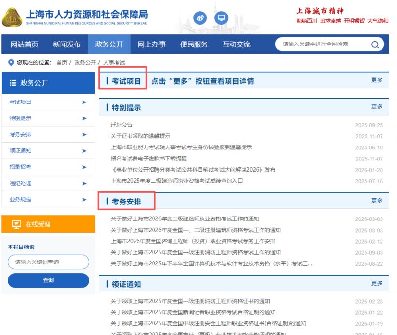The width and height of the screenshot is (397, 335).
Task: Open 更多 next to 特别提示
Action: pos(377,107)
